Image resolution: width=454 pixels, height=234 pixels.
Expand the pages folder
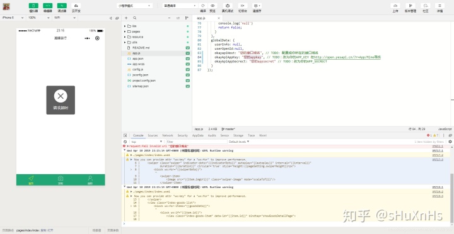125,31
